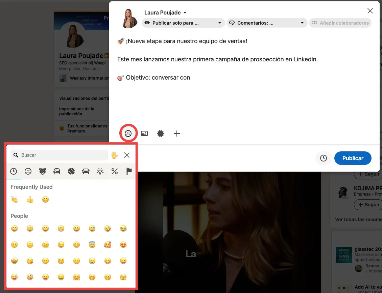Schedule the post with clock icon
The height and width of the screenshot is (293, 382).
pyautogui.click(x=323, y=158)
